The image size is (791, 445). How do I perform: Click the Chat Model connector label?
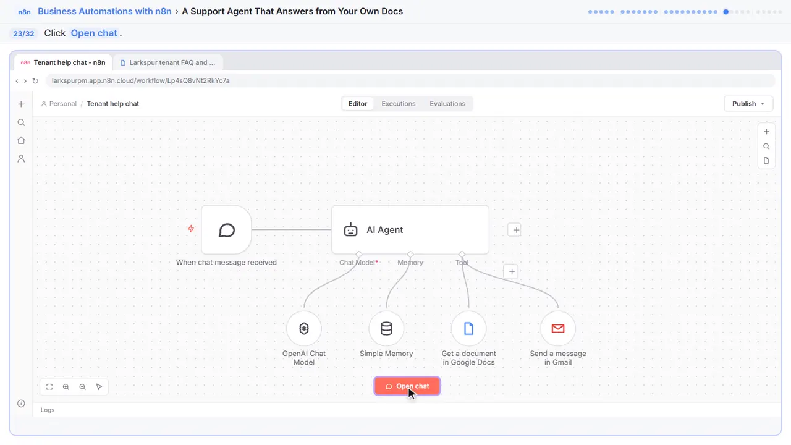pyautogui.click(x=358, y=263)
